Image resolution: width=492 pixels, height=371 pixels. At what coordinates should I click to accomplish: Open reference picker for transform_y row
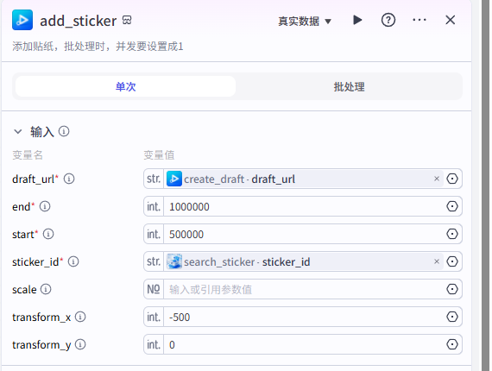tap(452, 344)
